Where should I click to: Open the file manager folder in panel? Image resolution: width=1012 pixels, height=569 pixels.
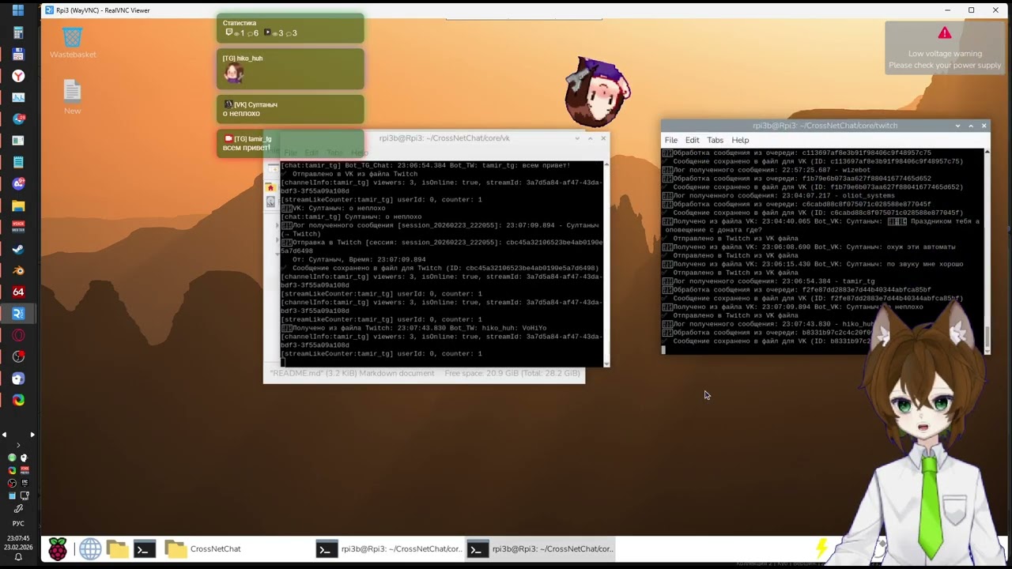coord(117,548)
